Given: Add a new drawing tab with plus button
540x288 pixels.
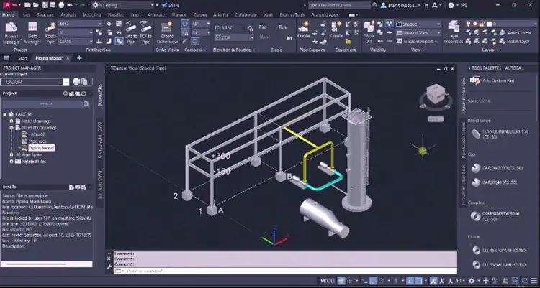Looking at the screenshot, I should click(x=79, y=58).
